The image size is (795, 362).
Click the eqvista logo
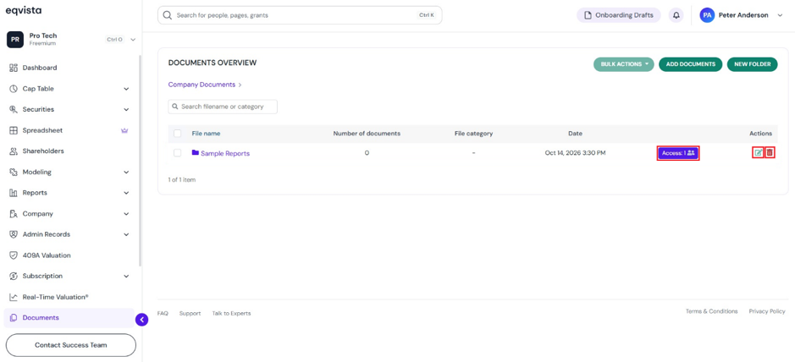24,11
